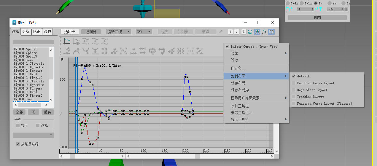Viewport: 377px width, 166px height.
Task: Expand the 加载布局 submenu
Action: coord(256,76)
